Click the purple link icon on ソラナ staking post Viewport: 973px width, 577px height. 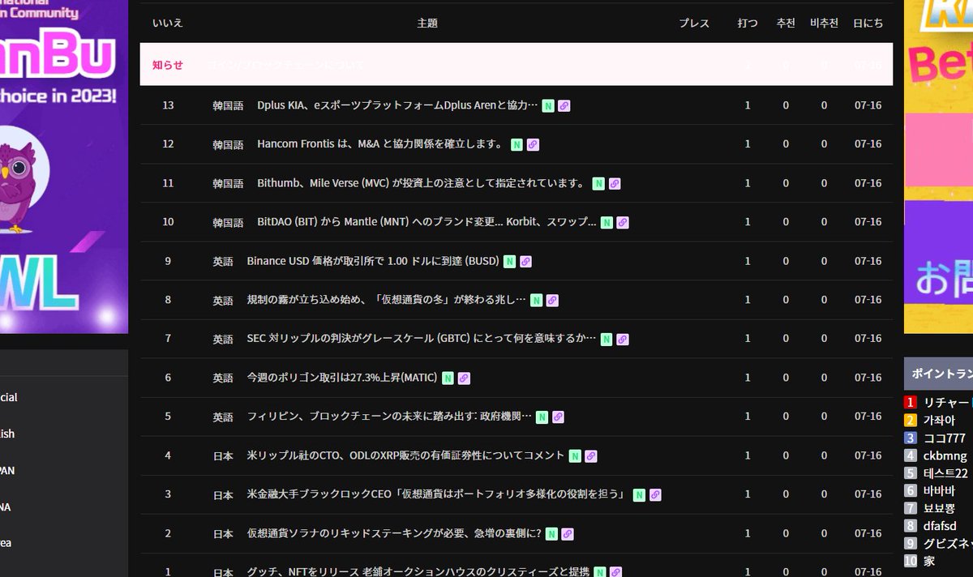(568, 533)
